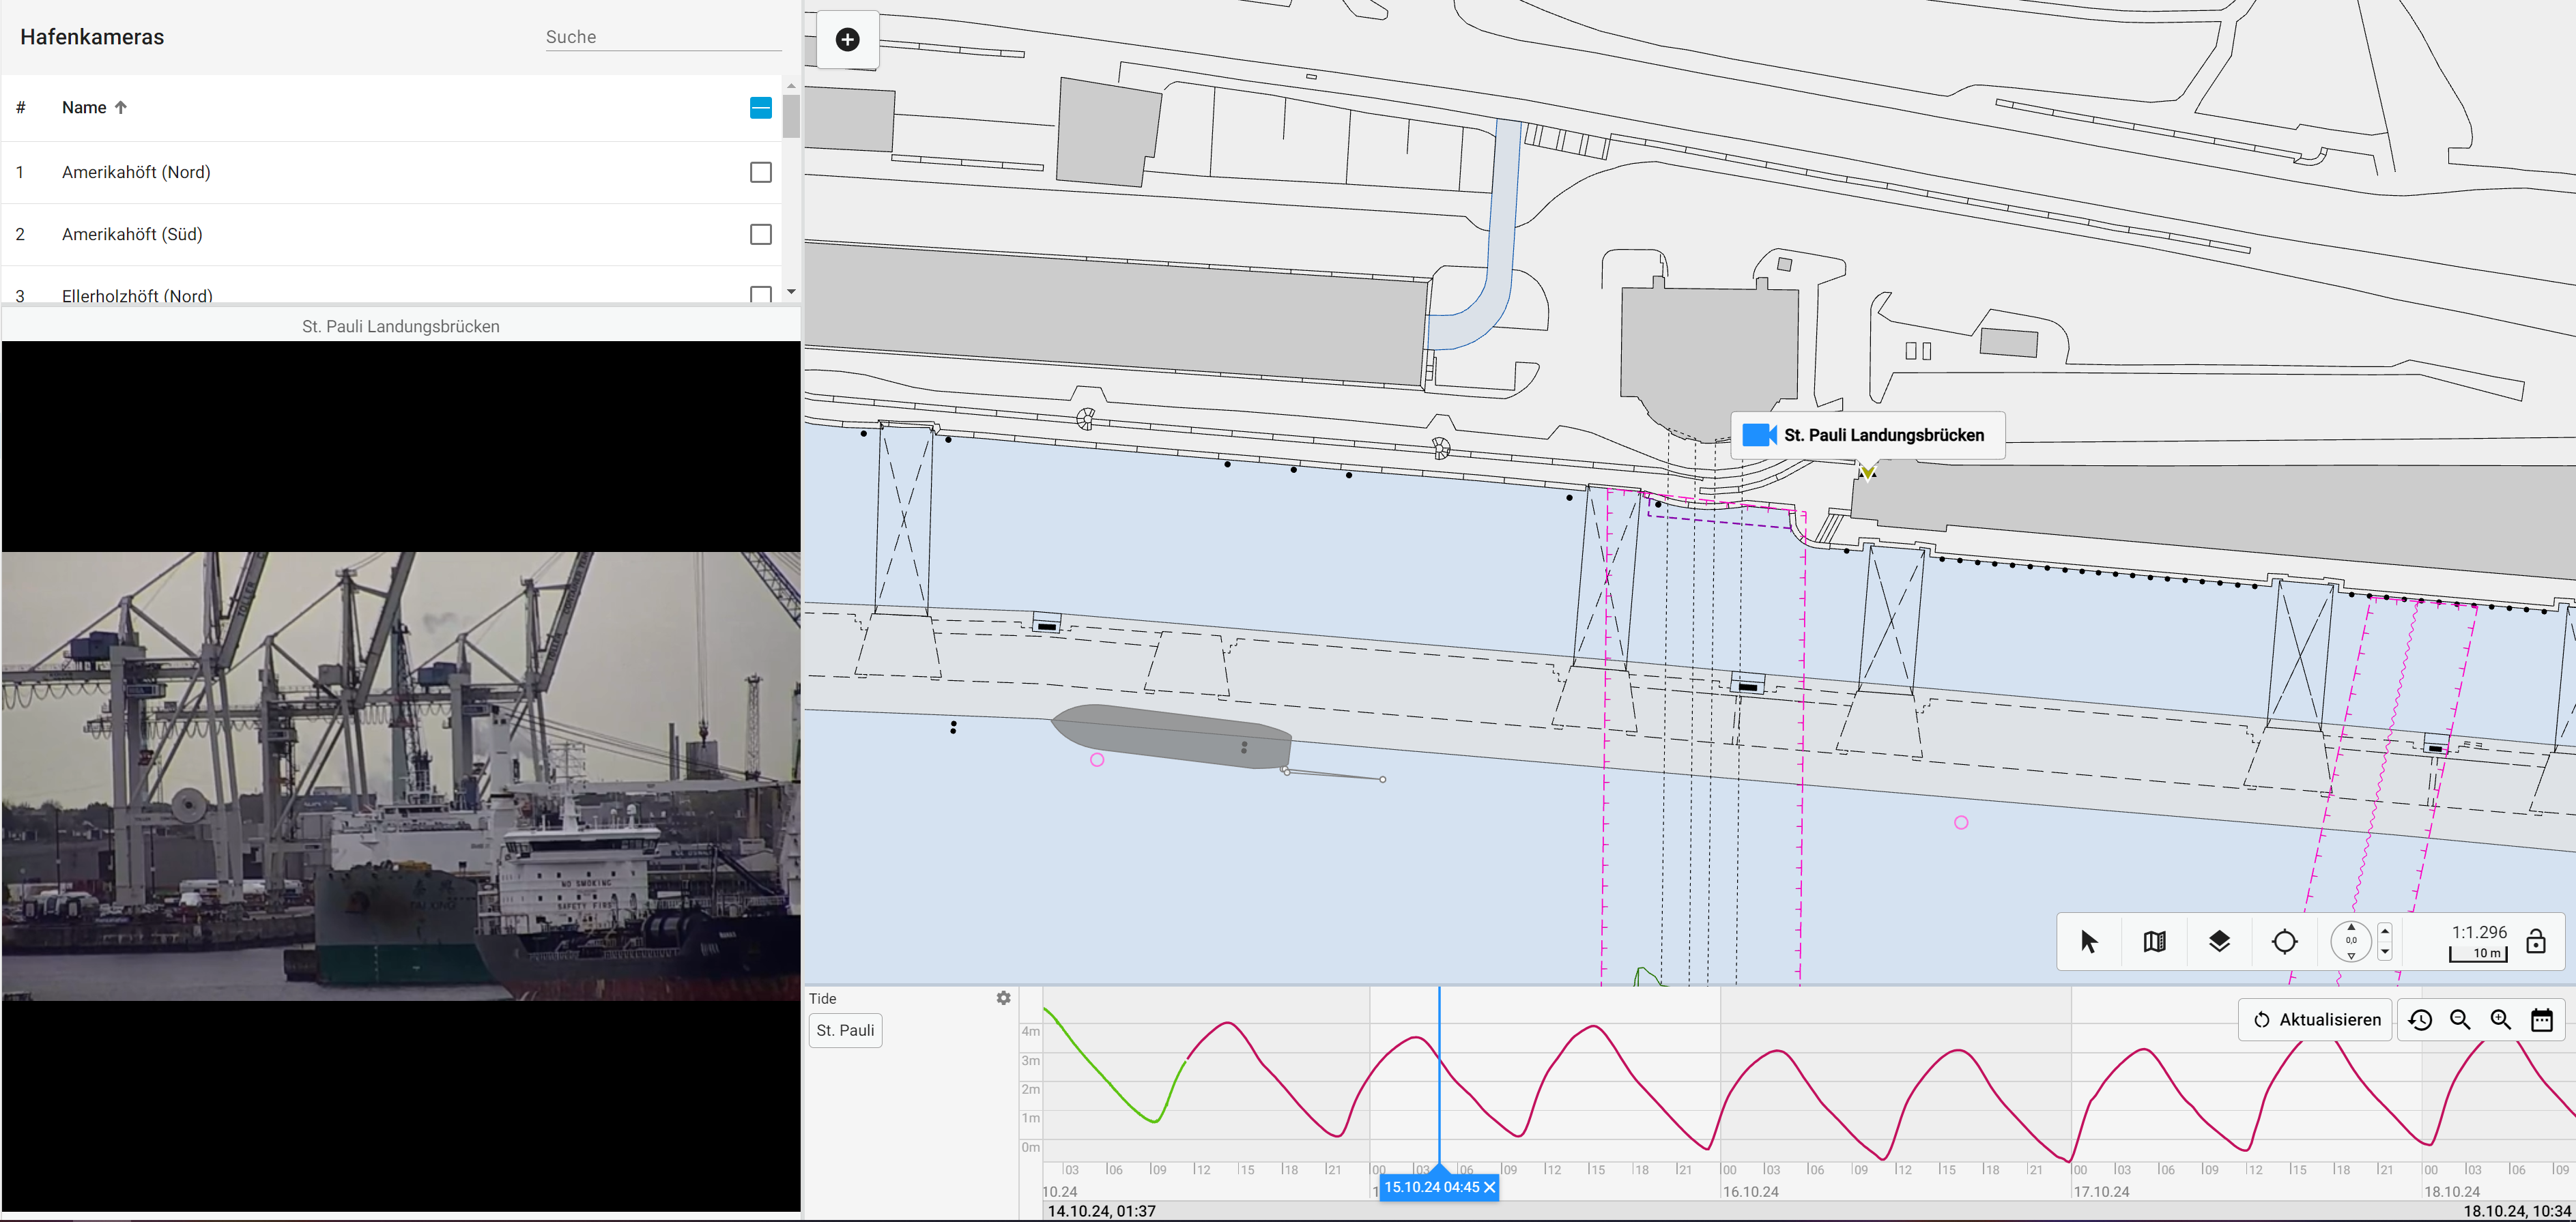The width and height of the screenshot is (2576, 1222).
Task: Increase rotation with the up stepper arrow
Action: point(2385,931)
